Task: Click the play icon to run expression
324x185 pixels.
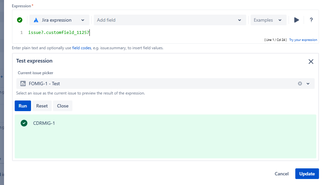Action: coord(297,20)
